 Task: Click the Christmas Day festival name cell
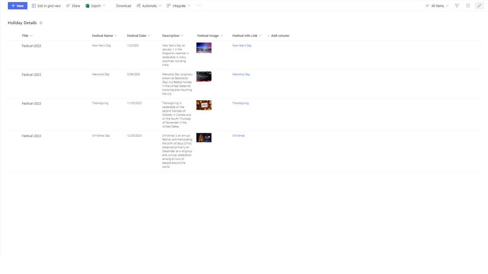pyautogui.click(x=101, y=136)
